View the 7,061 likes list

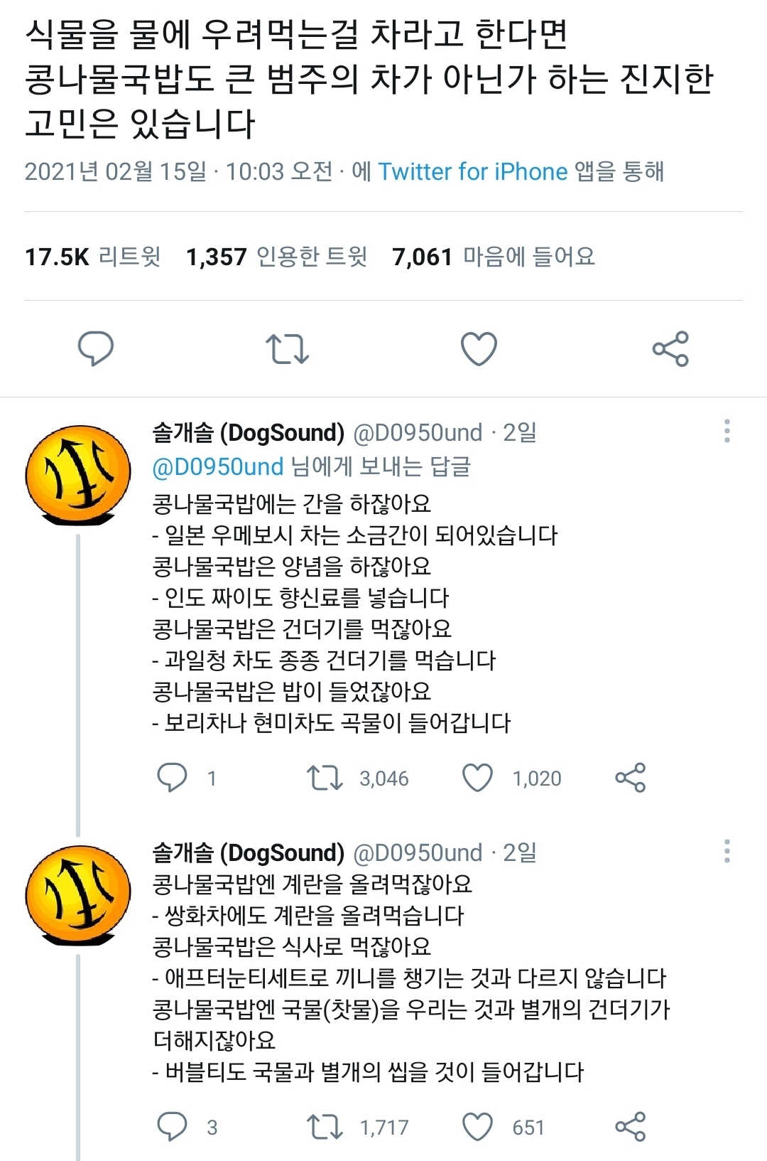click(x=494, y=257)
